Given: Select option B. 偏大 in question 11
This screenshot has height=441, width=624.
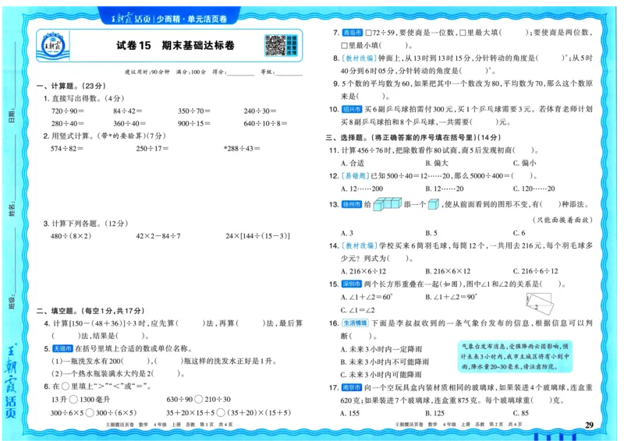Looking at the screenshot, I should 437,163.
